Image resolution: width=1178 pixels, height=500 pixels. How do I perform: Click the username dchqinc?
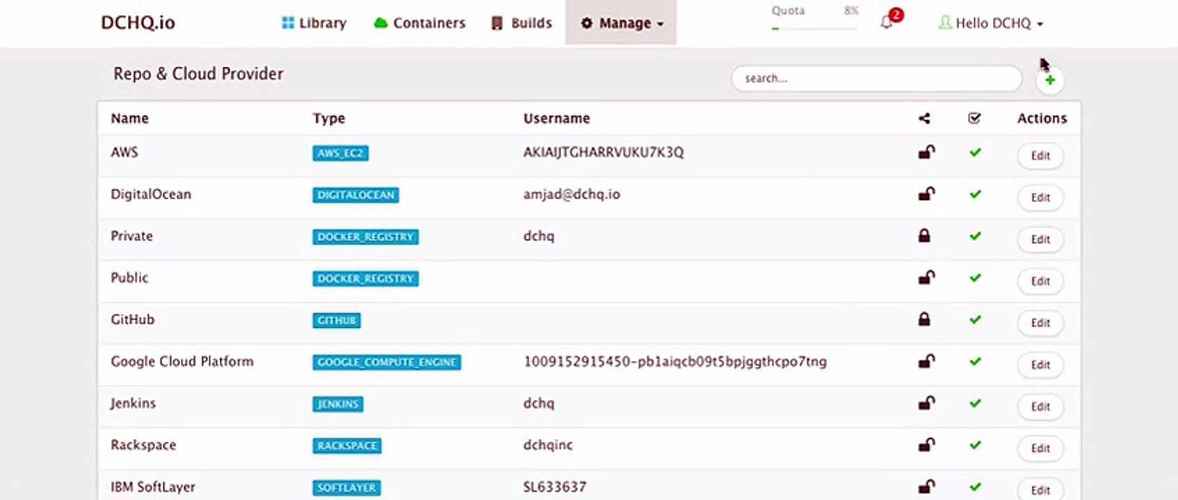coord(548,444)
